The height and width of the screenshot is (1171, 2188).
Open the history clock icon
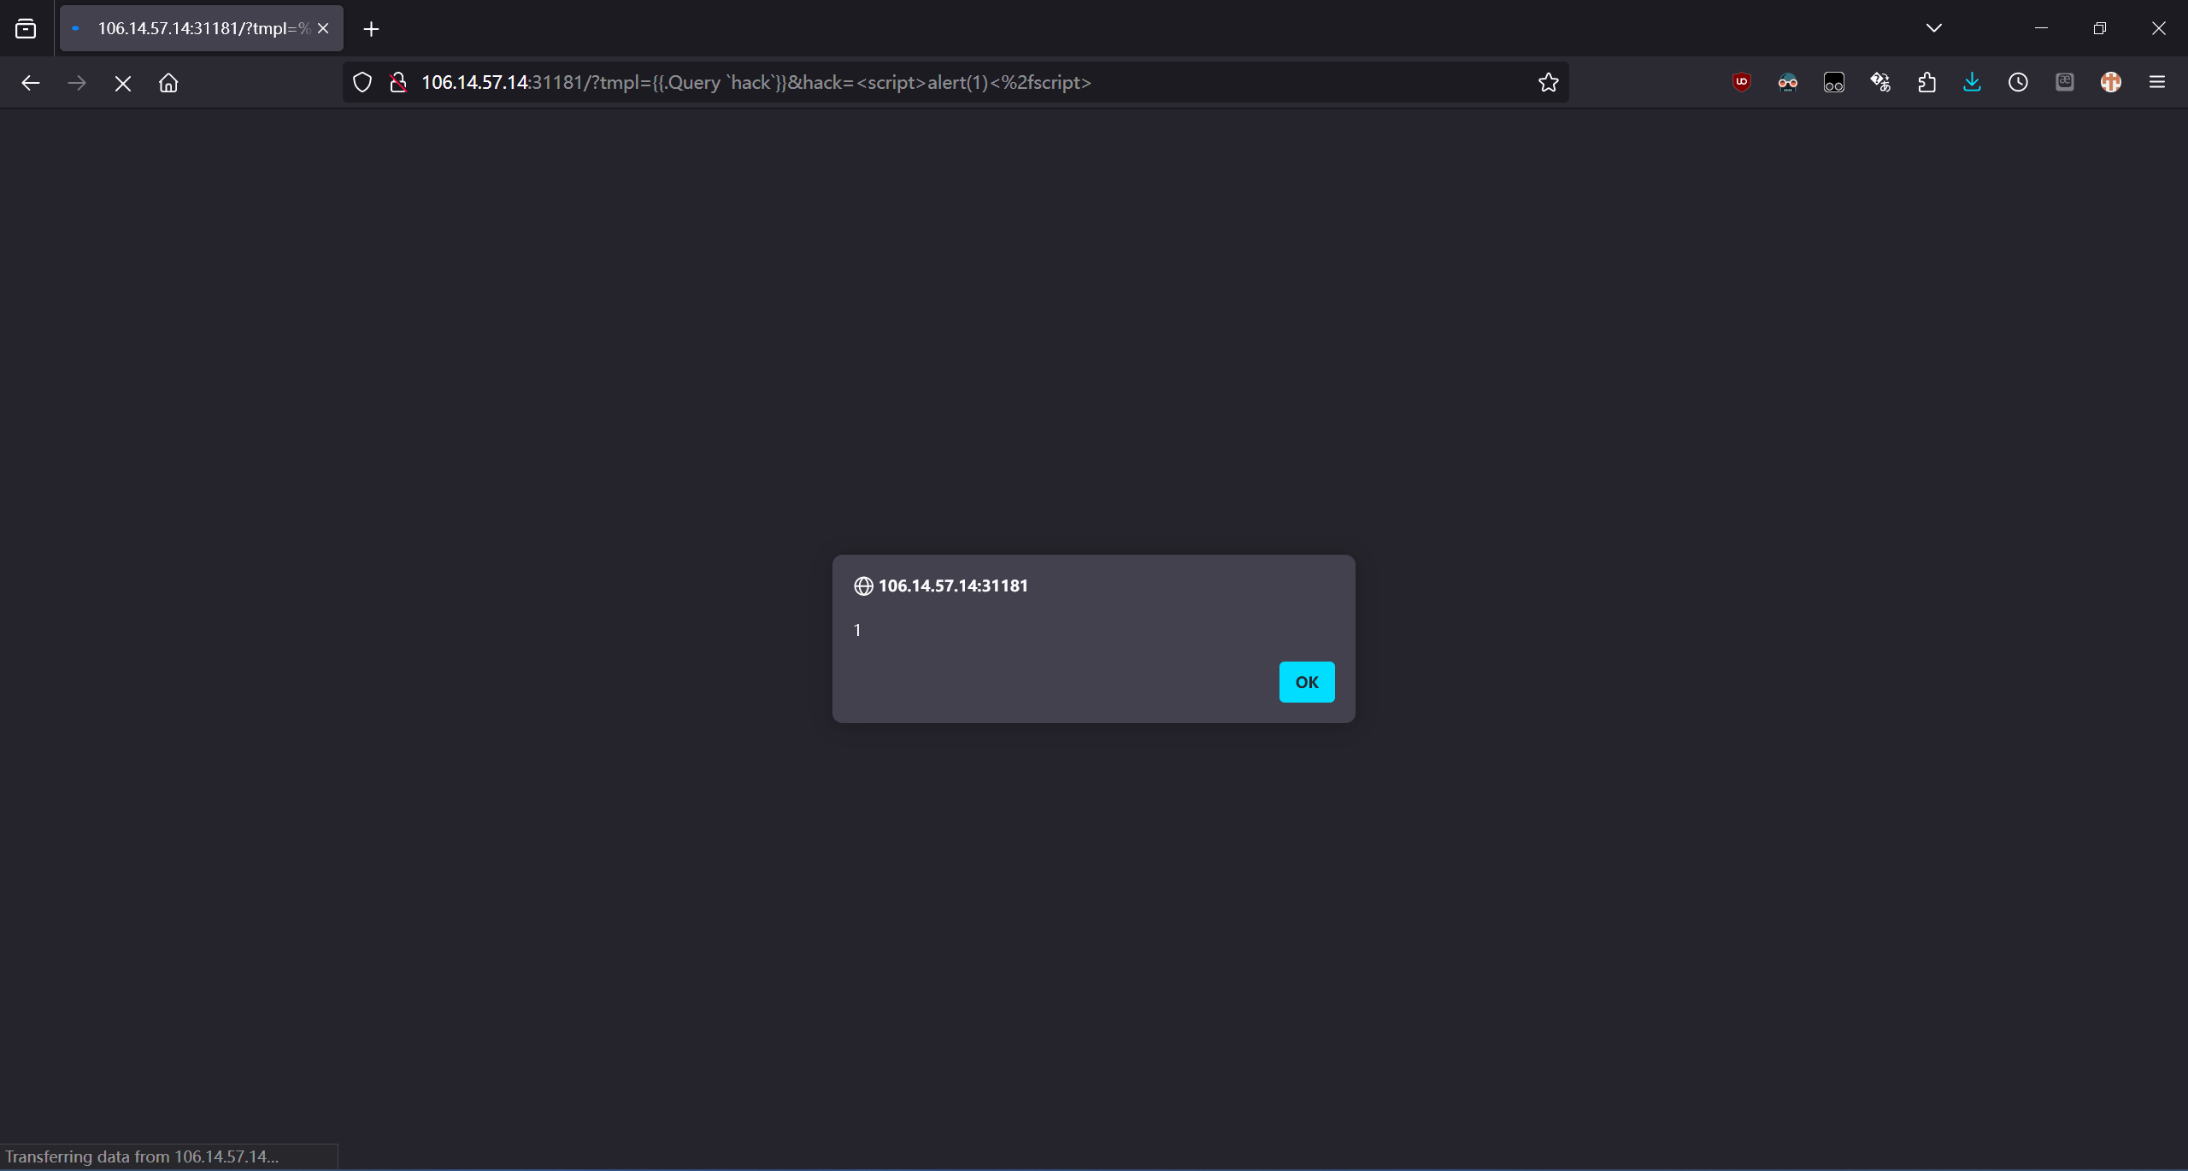(x=2018, y=82)
